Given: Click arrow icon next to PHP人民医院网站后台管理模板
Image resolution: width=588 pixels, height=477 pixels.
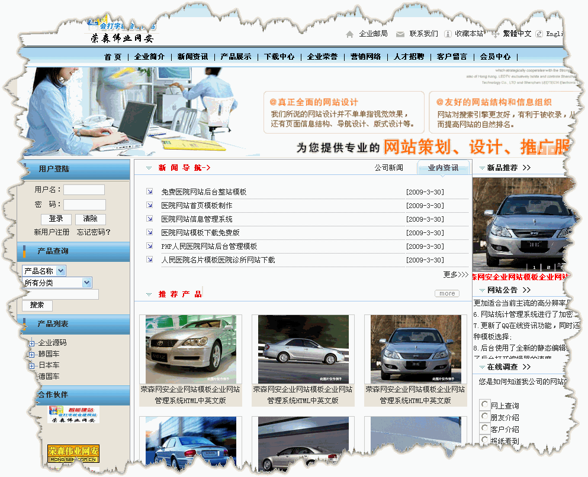Looking at the screenshot, I should (150, 246).
